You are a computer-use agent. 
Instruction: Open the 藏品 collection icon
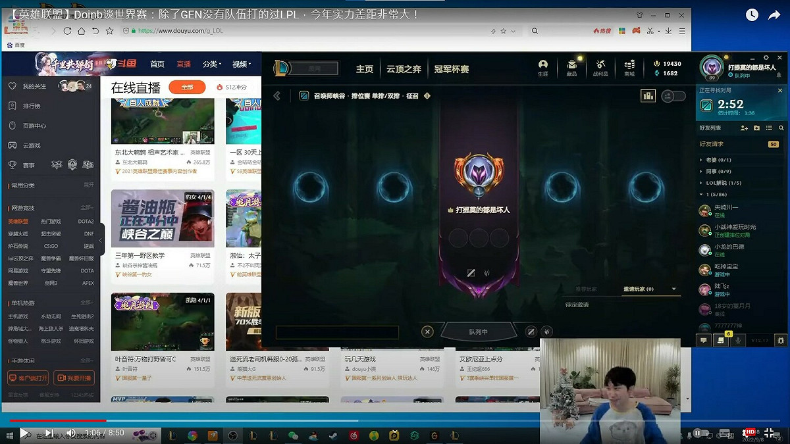point(571,68)
